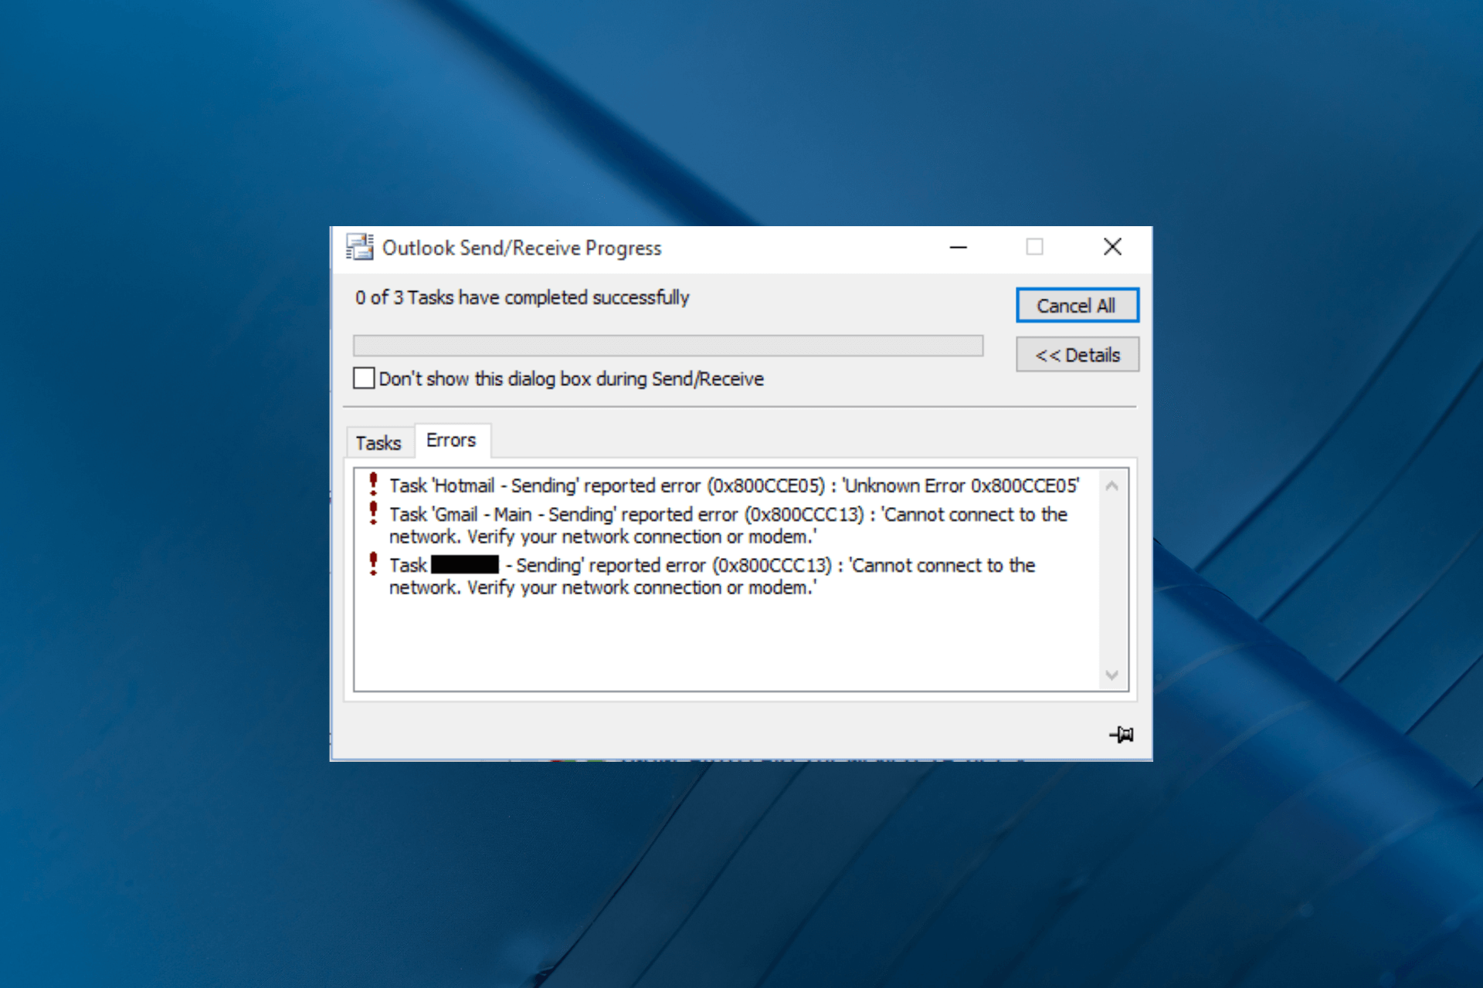Click the error list scroll down arrow
1483x988 pixels.
(x=1112, y=675)
